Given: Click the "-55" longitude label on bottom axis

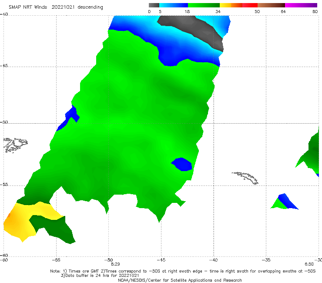Looking at the screenshot, I should (56, 260).
